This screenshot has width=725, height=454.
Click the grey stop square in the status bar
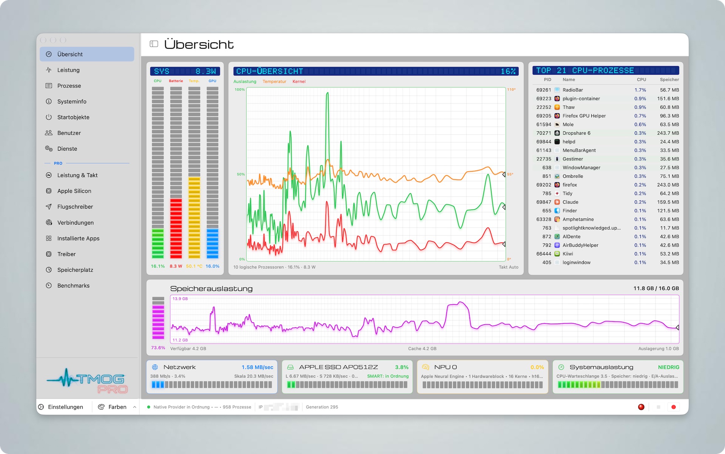click(659, 407)
